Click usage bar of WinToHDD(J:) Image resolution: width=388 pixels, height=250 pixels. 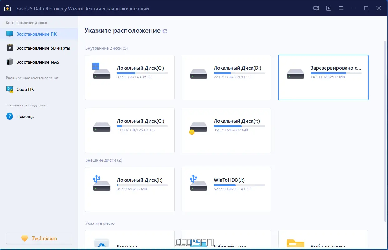pos(239,185)
